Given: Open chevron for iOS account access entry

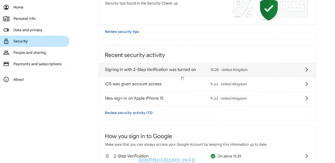Looking at the screenshot, I should [306, 84].
